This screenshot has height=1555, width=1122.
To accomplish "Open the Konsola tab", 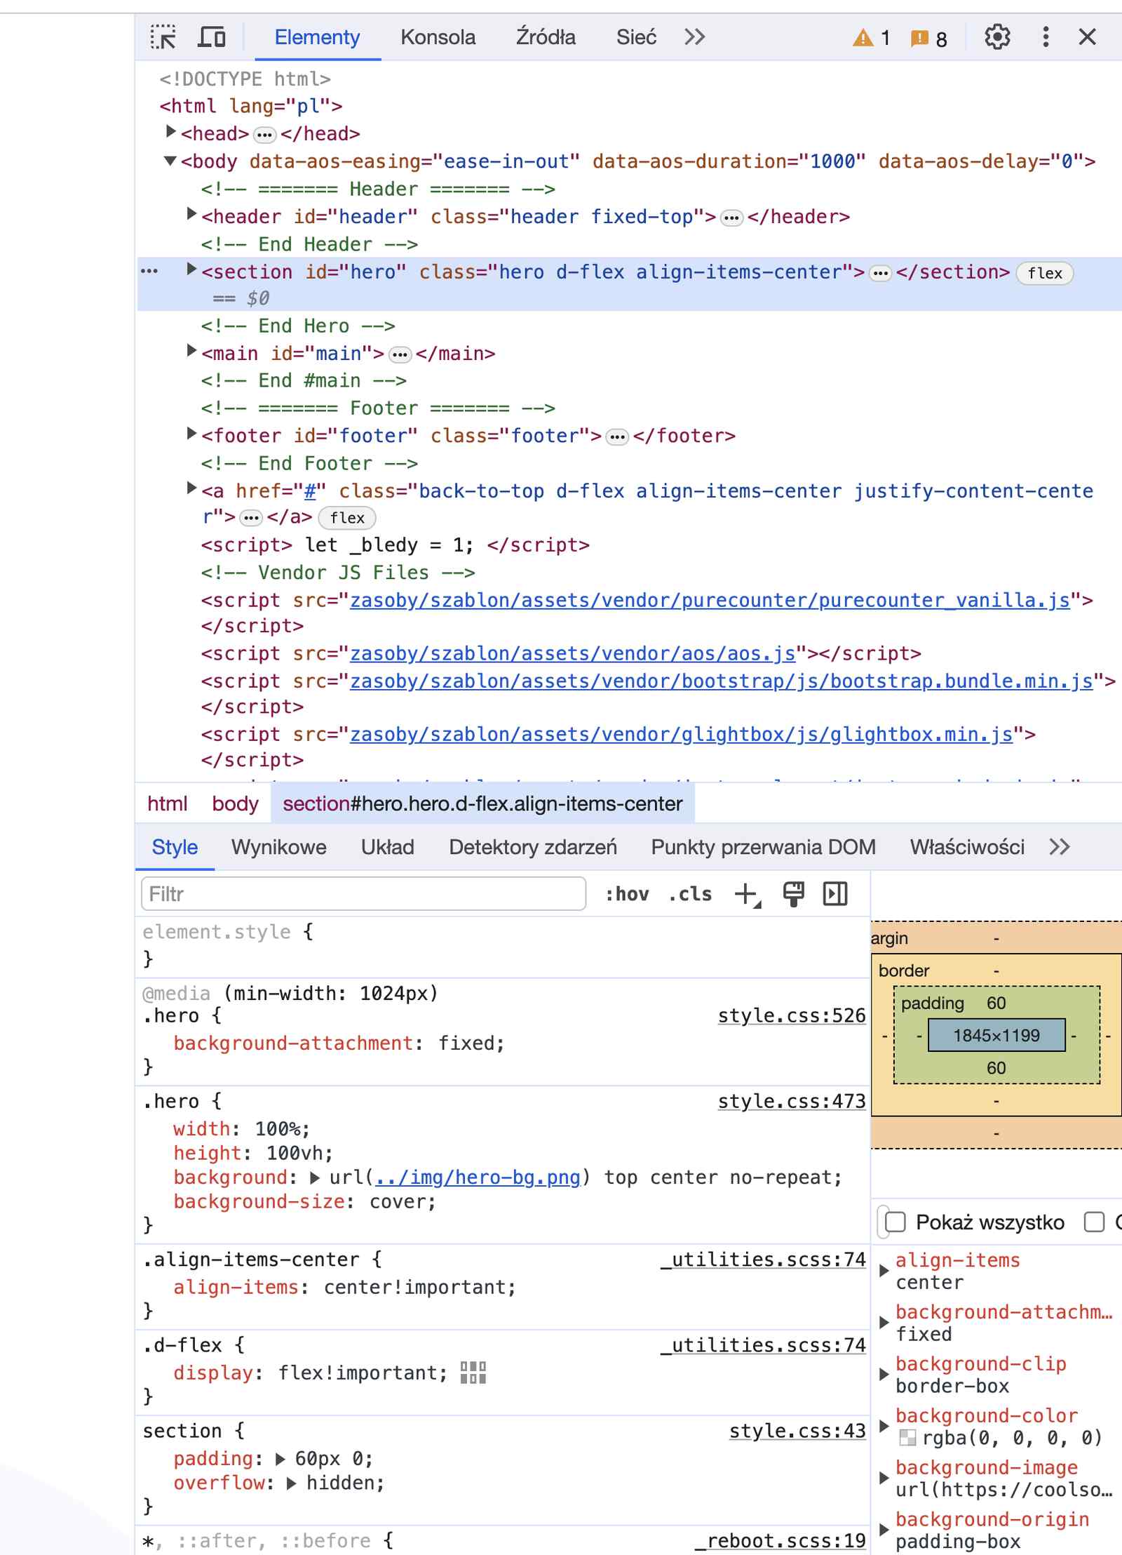I will [x=438, y=37].
